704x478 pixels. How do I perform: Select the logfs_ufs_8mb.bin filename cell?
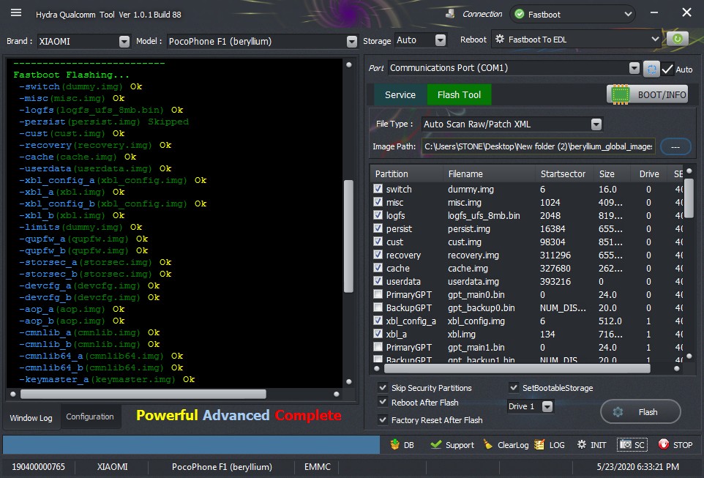(484, 216)
